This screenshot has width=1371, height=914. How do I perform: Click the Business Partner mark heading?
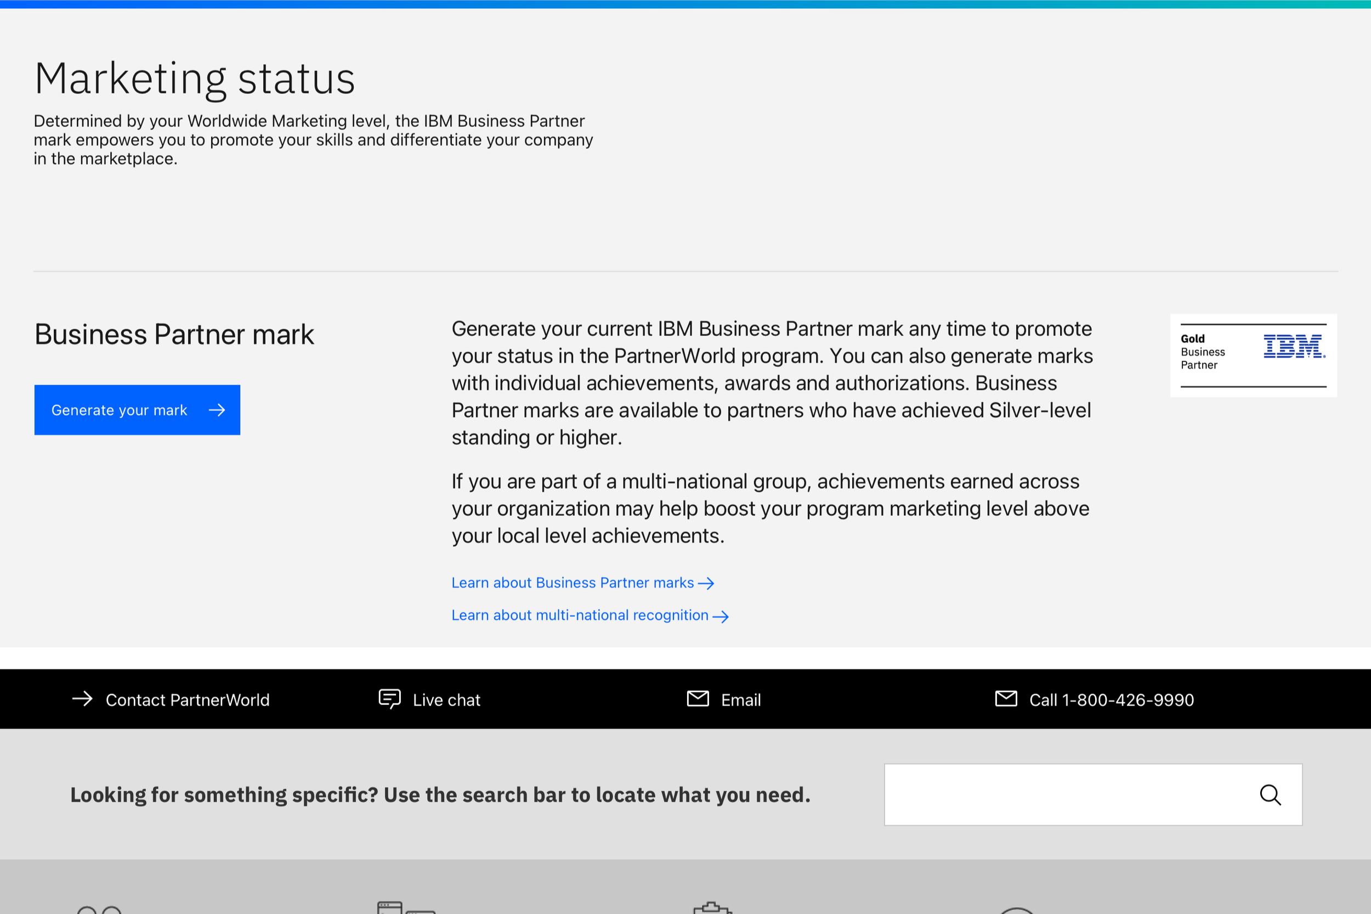[174, 335]
